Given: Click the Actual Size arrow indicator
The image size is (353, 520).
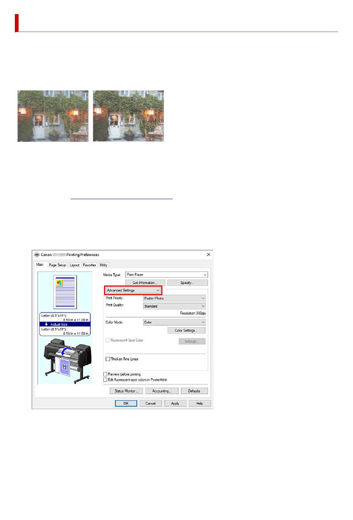Looking at the screenshot, I should 46,324.
